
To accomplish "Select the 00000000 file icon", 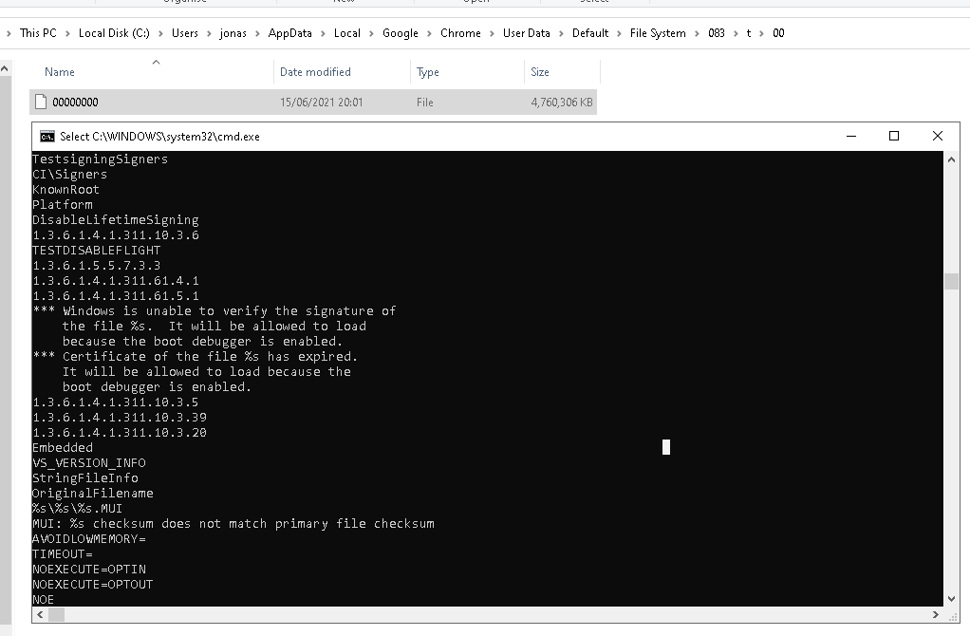I will pos(41,103).
